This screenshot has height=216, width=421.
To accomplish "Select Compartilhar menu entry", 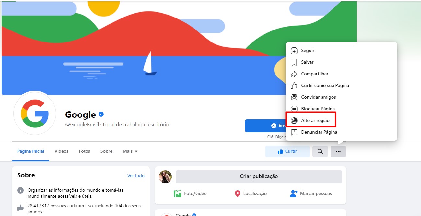I will [341, 74].
